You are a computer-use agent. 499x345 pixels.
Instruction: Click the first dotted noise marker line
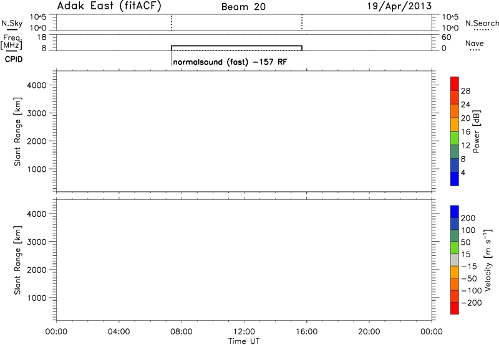pyautogui.click(x=171, y=22)
